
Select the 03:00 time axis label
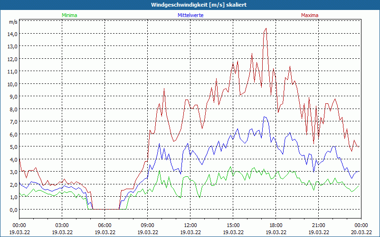(62, 225)
